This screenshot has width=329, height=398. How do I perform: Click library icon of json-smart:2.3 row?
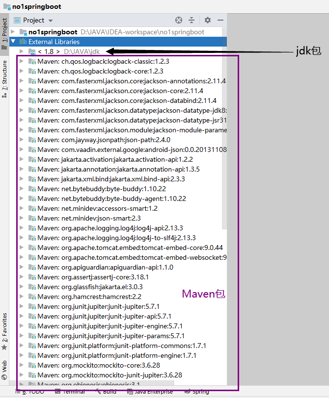tap(32, 218)
